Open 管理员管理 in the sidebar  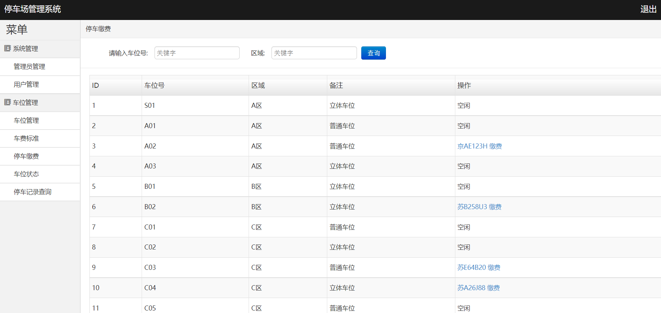point(29,67)
